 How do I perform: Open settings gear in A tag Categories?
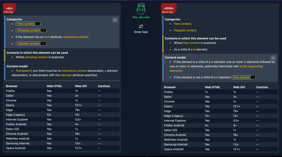coord(115,20)
